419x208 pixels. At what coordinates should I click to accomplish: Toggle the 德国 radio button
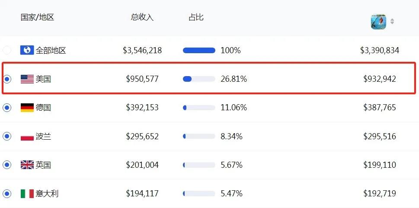6,108
